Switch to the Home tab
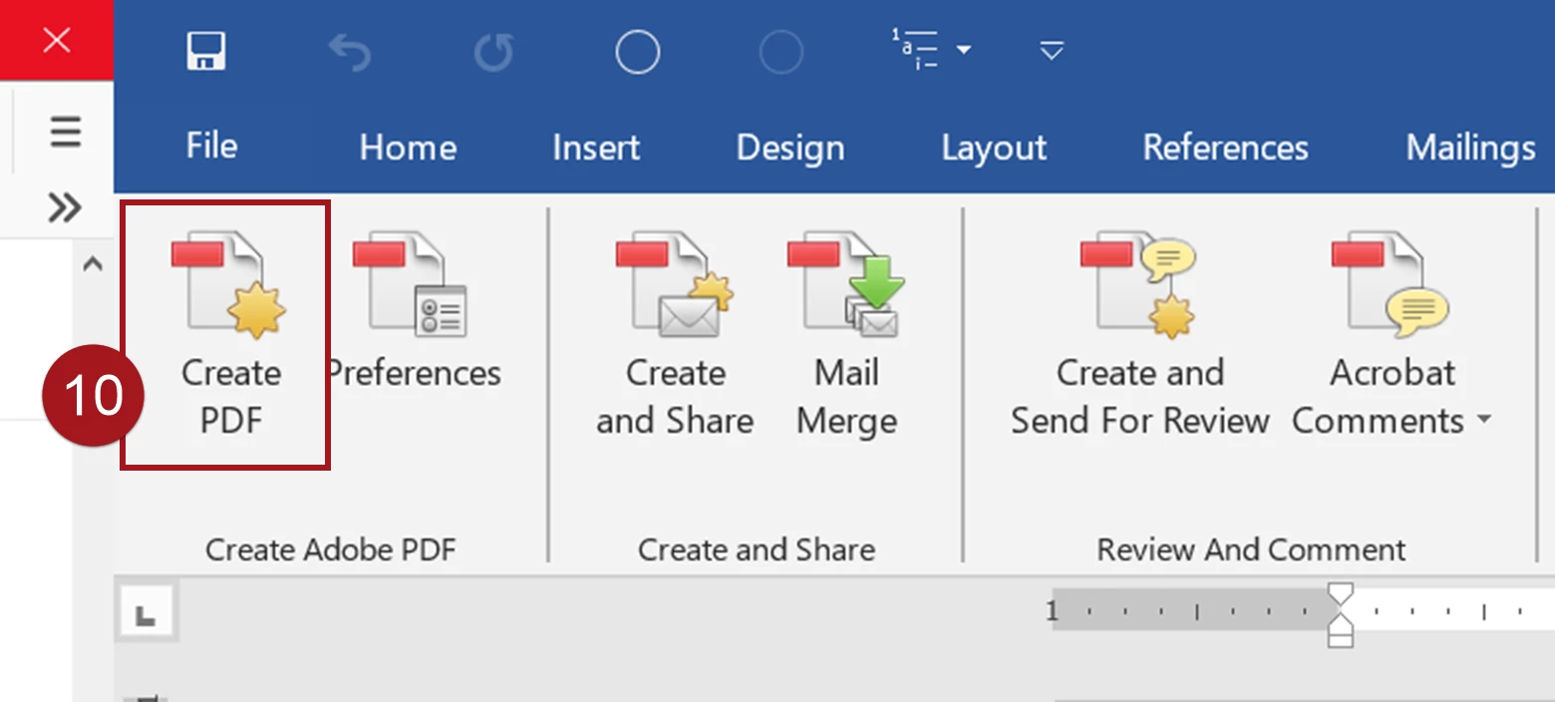Screen dimensions: 1555x702 408,148
